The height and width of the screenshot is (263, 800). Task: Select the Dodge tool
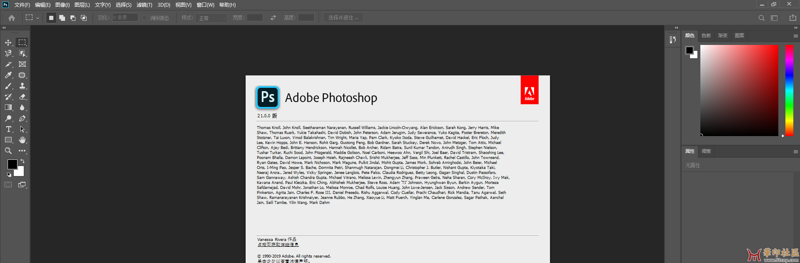[x=8, y=118]
